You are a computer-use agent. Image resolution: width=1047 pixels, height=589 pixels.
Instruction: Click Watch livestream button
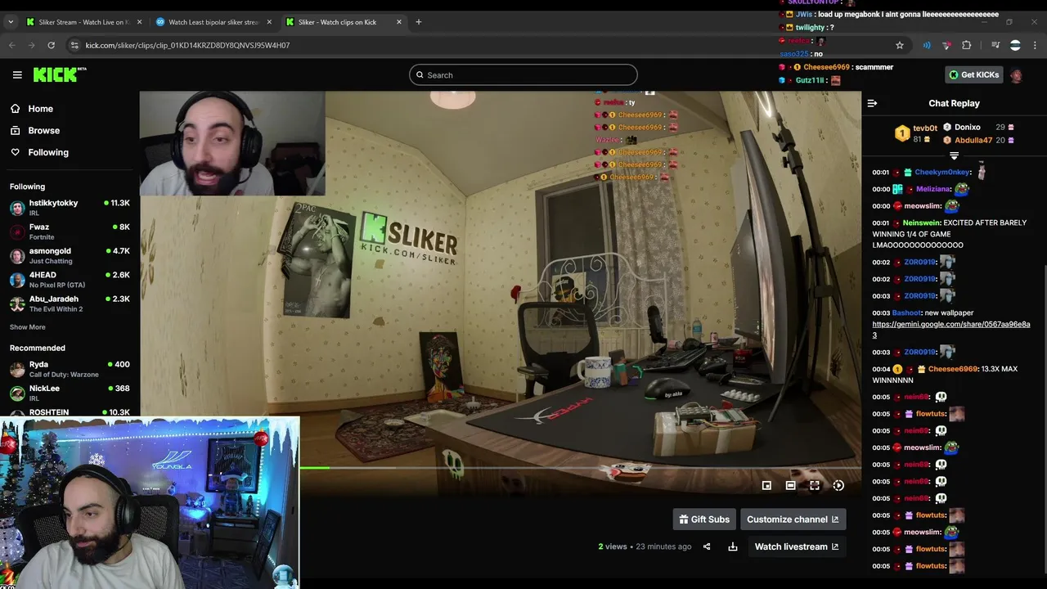coord(797,546)
